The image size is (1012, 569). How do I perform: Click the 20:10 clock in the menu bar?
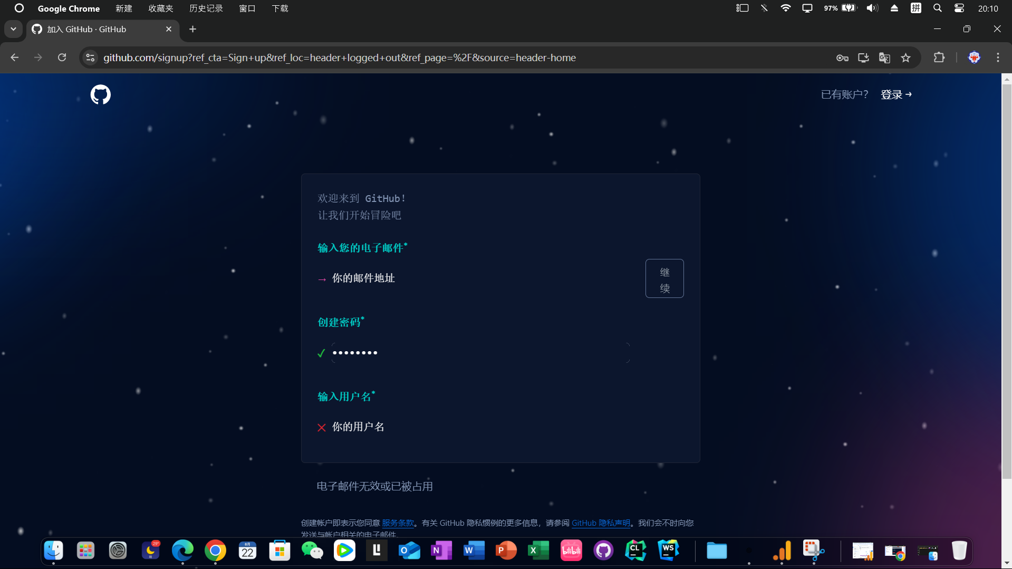[988, 8]
